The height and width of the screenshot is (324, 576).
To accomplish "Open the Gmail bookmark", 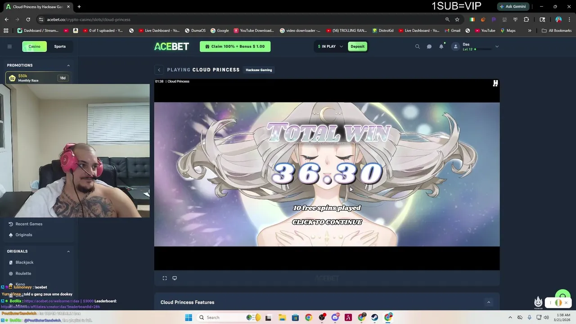I will point(452,31).
